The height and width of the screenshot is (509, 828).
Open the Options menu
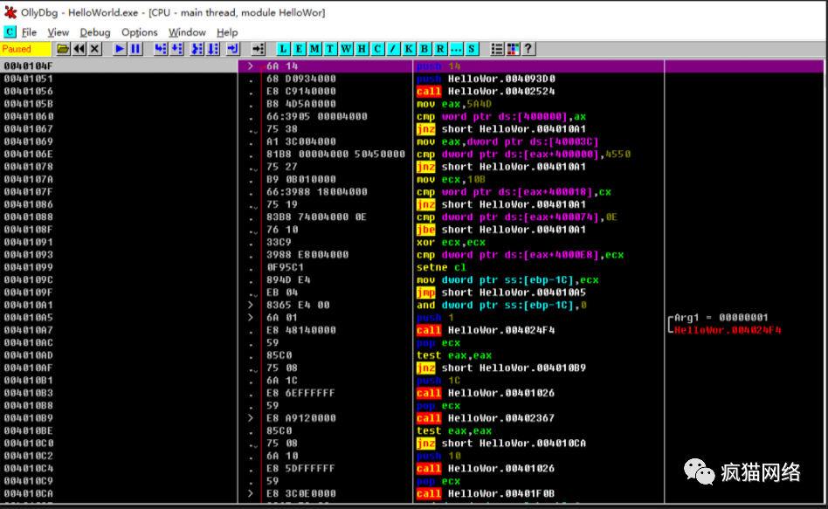click(x=140, y=32)
